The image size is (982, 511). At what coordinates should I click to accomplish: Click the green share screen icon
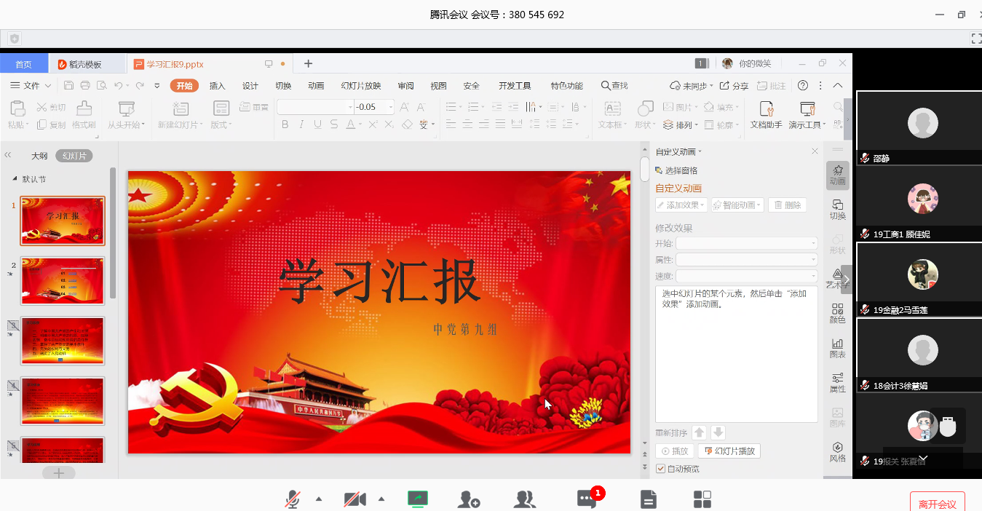(x=418, y=499)
